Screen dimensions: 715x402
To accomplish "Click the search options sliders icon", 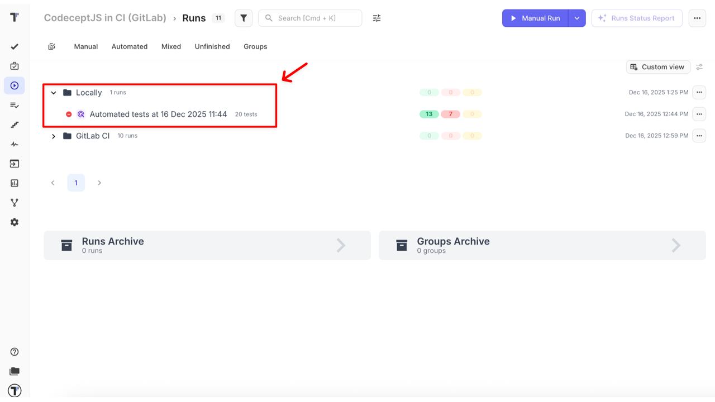I will [x=377, y=18].
